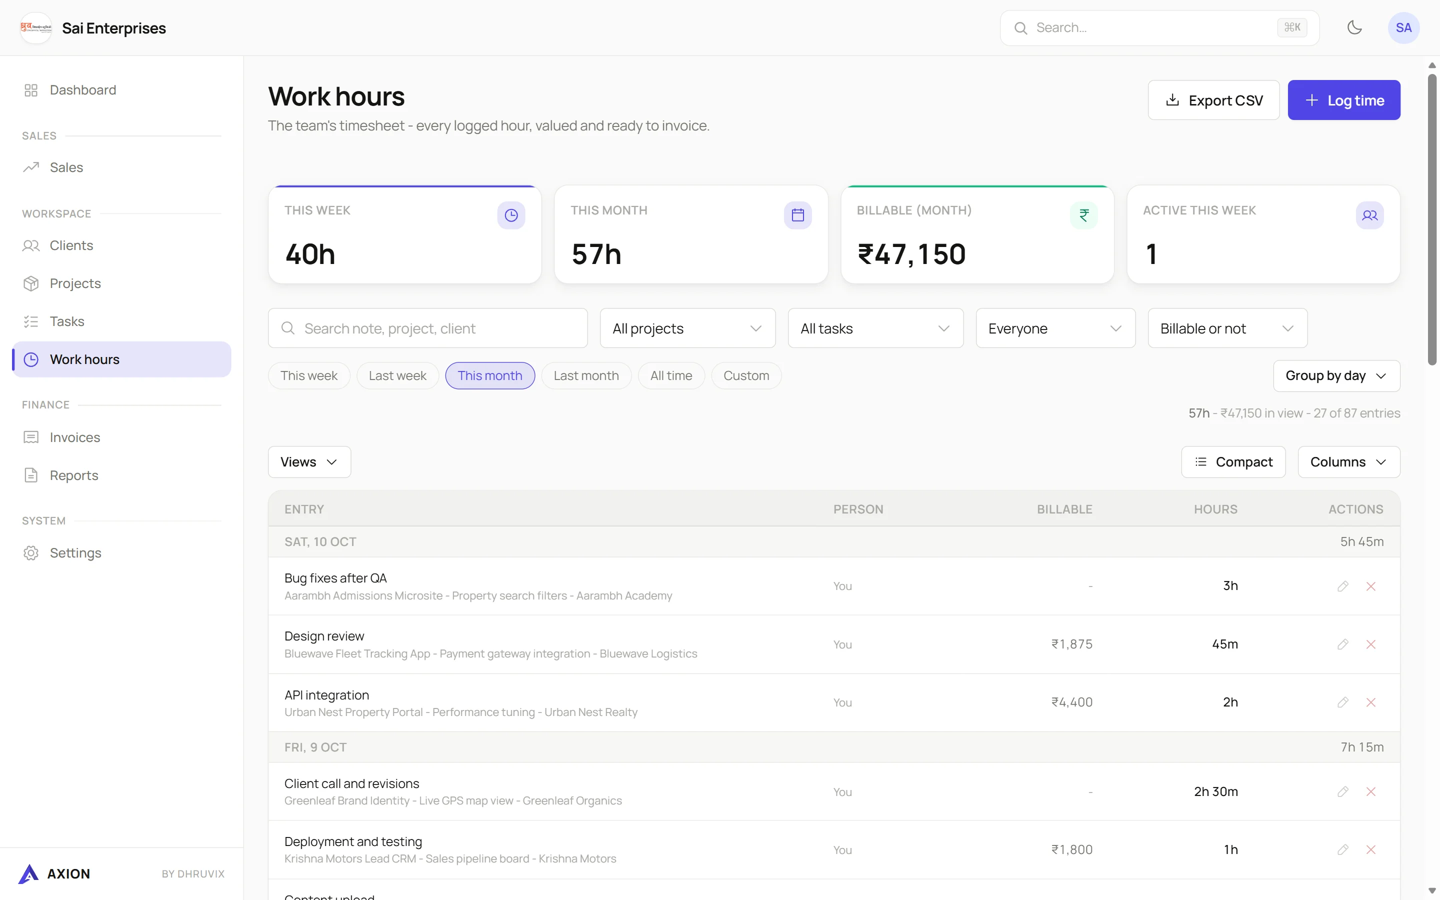Click the Log time button
This screenshot has width=1440, height=900.
click(x=1343, y=100)
